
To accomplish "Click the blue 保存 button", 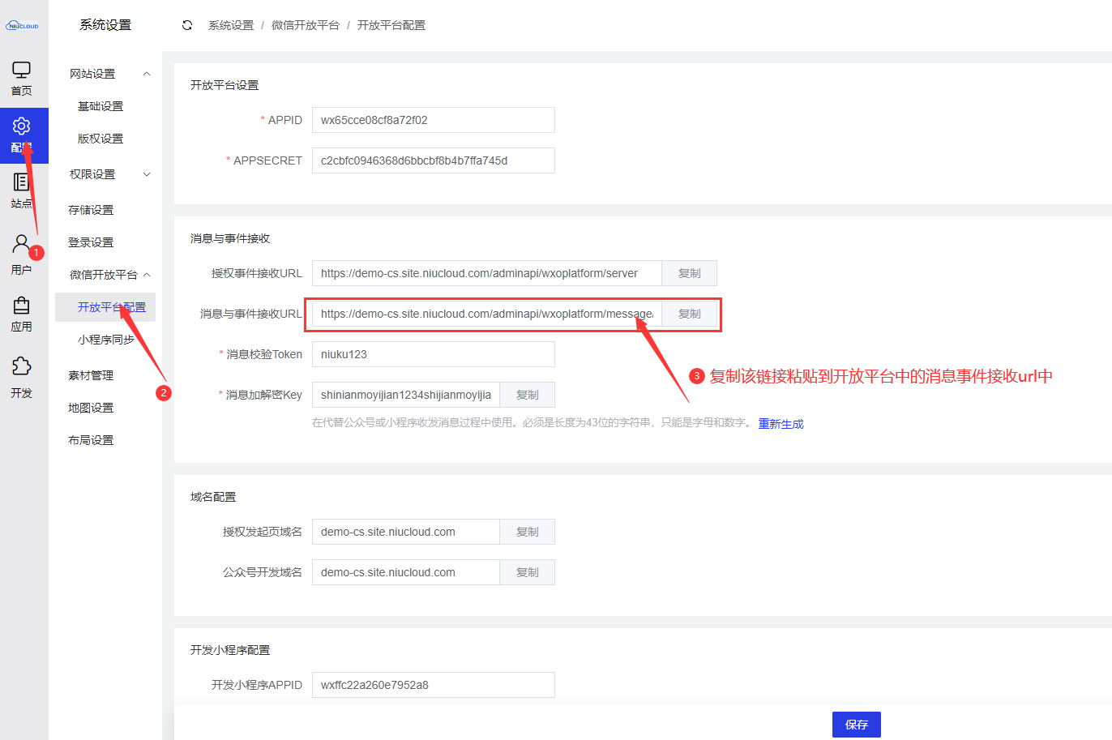I will pyautogui.click(x=856, y=725).
